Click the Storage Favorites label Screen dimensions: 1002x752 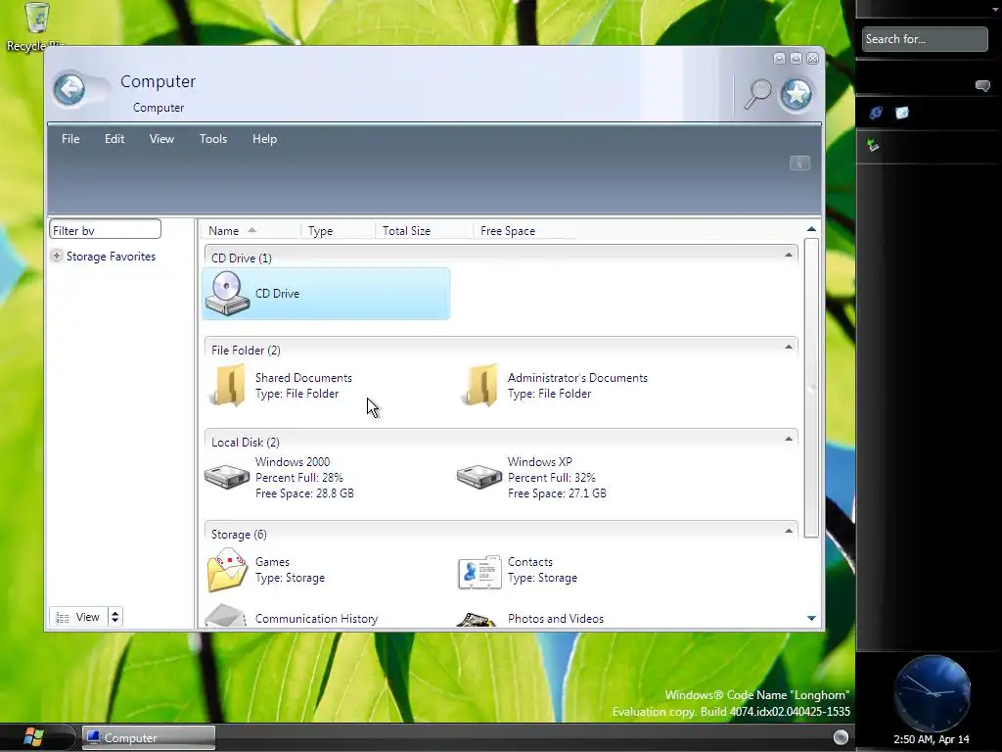coord(112,256)
